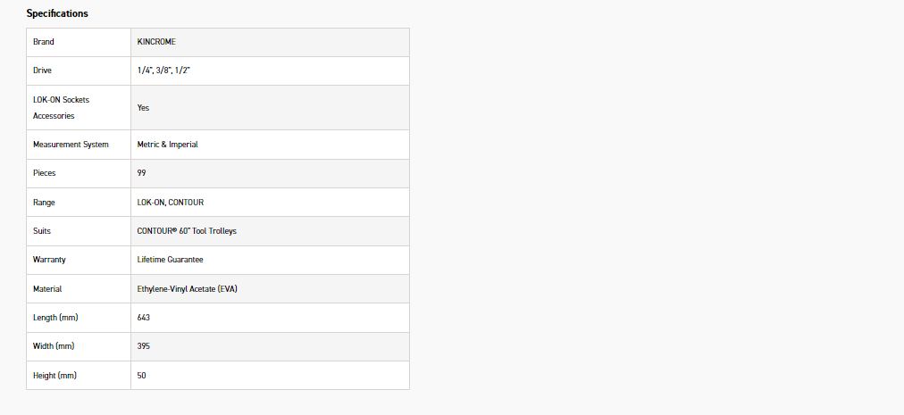904x415 pixels.
Task: Click the Brand row label
Action: tap(44, 42)
